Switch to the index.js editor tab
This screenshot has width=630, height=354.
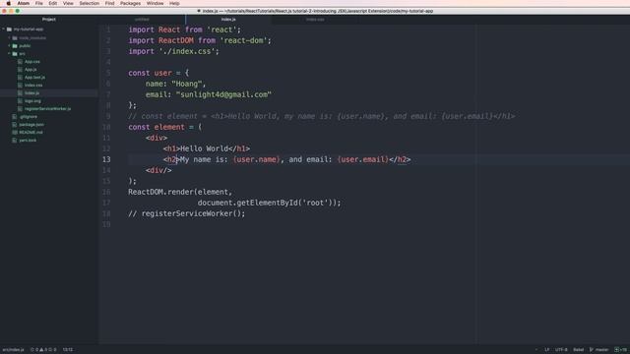tap(228, 20)
